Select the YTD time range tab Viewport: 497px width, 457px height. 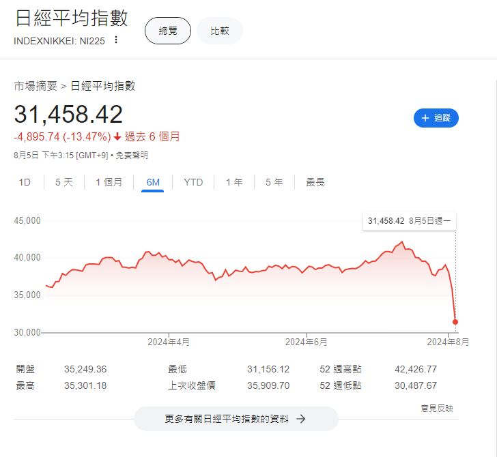193,182
